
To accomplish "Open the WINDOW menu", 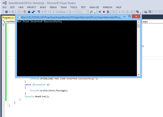I will pyautogui.click(x=107, y=7).
